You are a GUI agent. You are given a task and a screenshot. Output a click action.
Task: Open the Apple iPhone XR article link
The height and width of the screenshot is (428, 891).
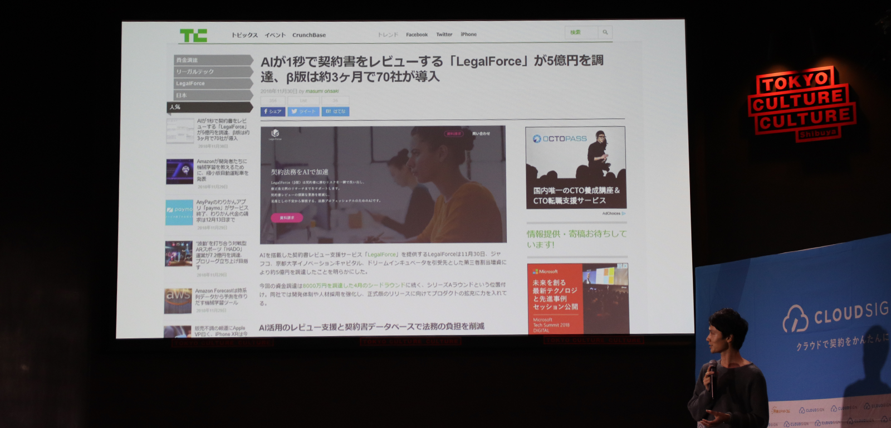220,331
